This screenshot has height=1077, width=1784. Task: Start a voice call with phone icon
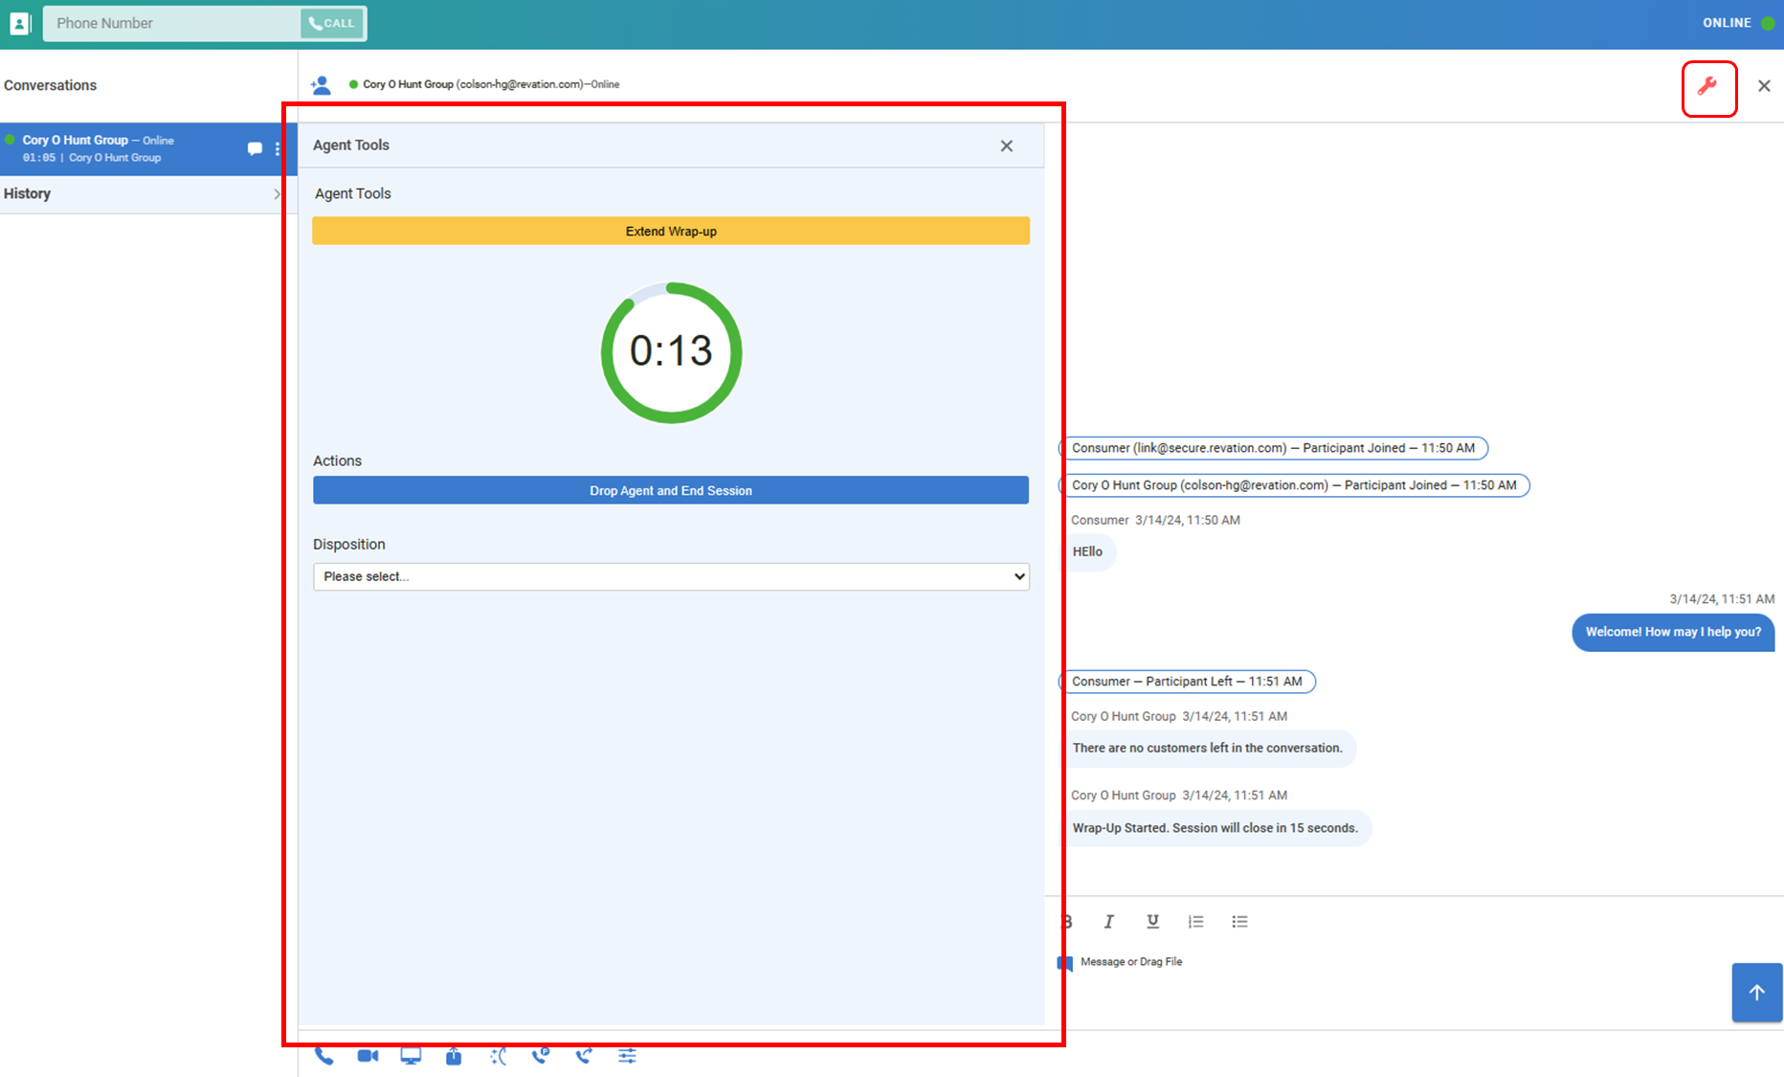[x=324, y=1056]
